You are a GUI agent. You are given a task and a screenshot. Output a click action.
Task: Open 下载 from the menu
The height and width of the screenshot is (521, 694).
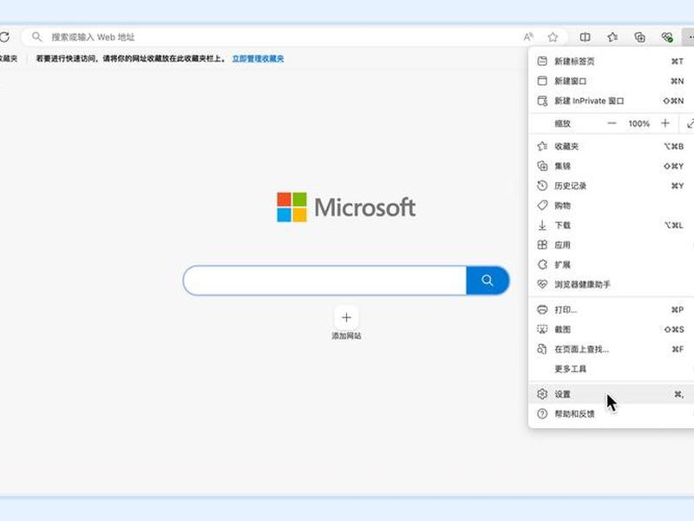point(612,225)
